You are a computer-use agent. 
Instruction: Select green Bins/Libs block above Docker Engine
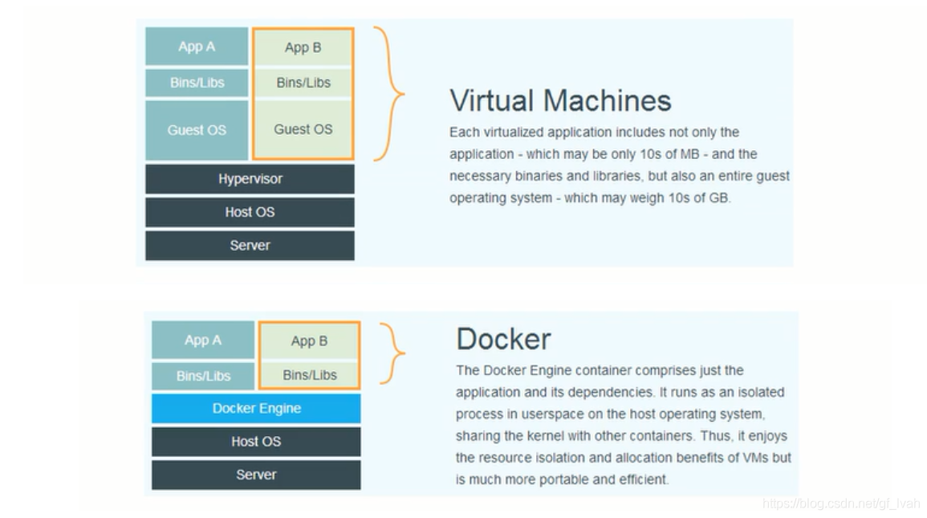[x=309, y=374]
